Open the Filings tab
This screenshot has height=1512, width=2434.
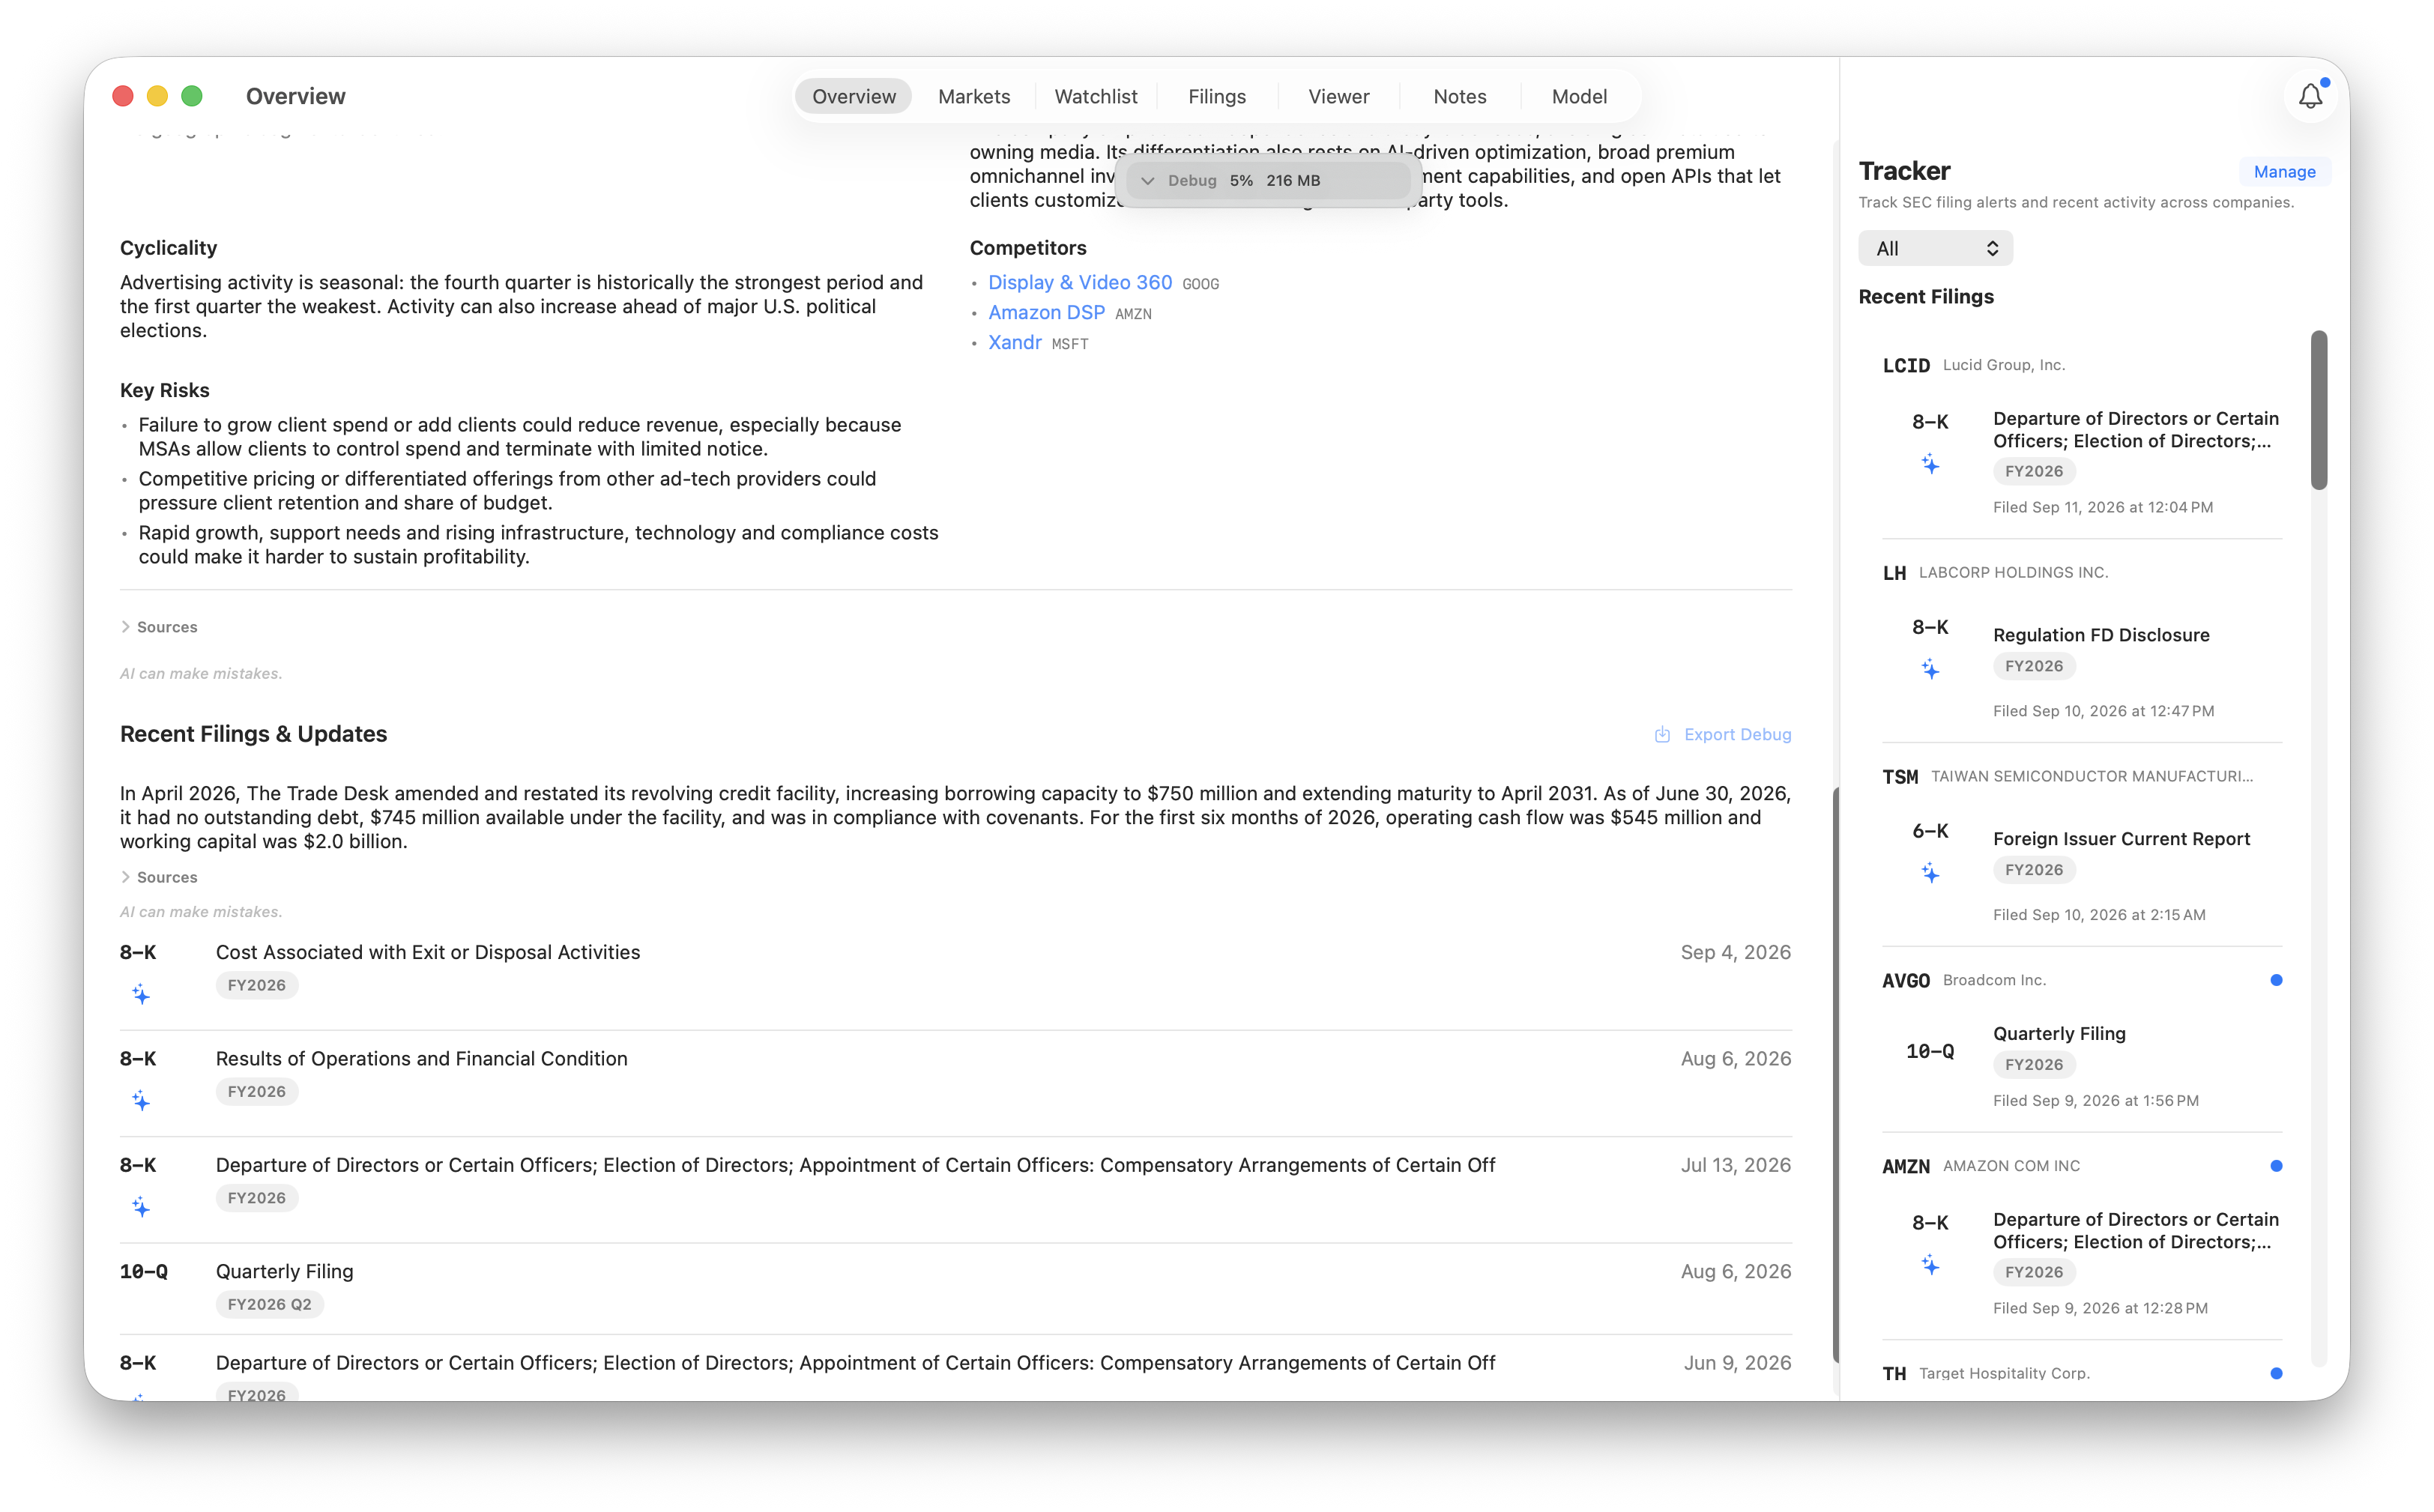(x=1217, y=96)
